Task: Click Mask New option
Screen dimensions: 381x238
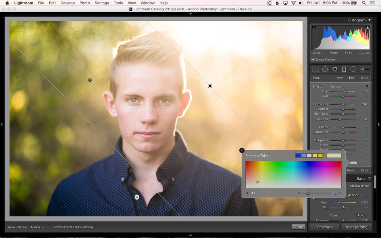Action: point(339,78)
